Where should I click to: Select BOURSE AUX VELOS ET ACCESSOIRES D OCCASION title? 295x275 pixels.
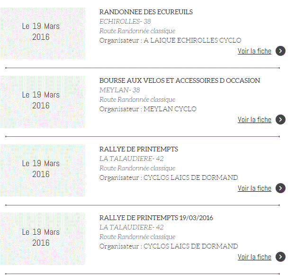click(x=179, y=80)
